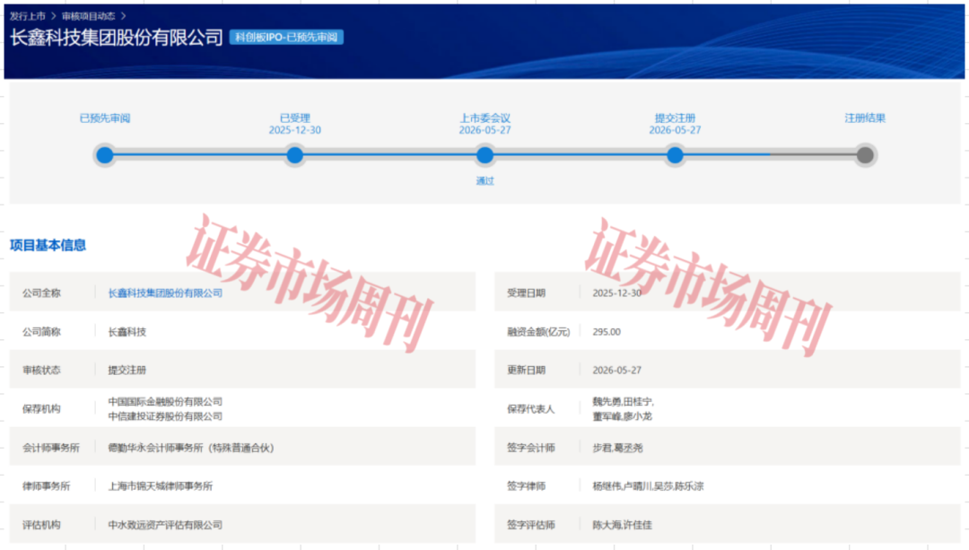Click the 公司全称 field label
969x550 pixels.
tap(41, 292)
